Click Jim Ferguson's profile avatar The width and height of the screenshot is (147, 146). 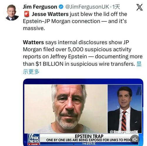click(12, 13)
